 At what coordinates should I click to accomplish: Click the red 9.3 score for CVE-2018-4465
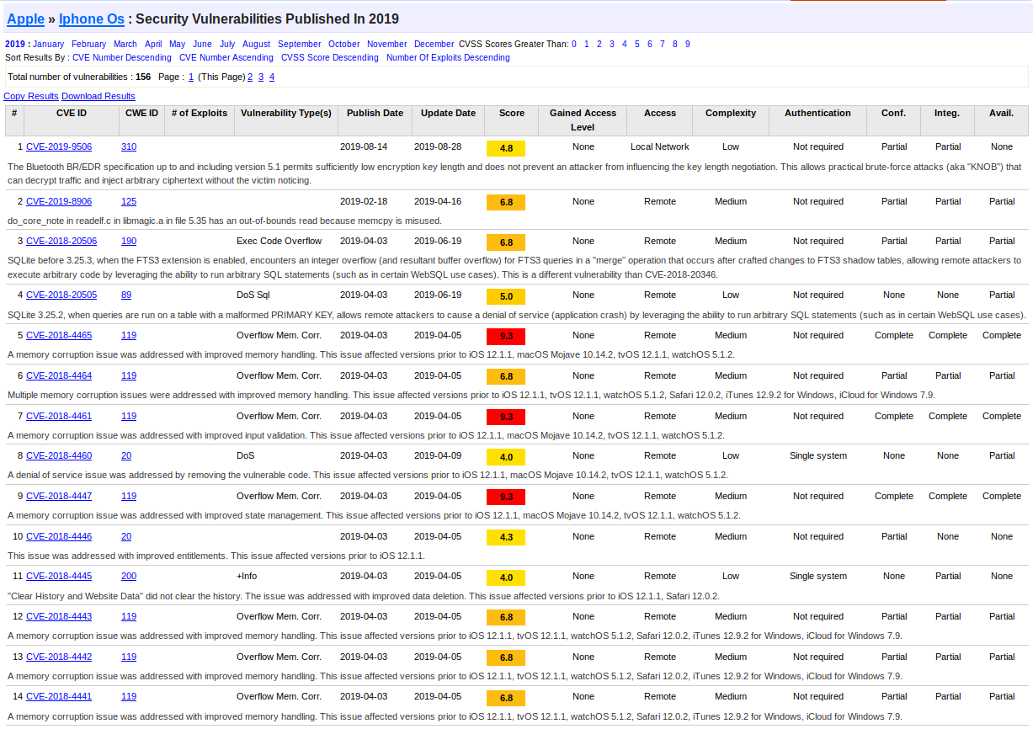coord(506,337)
